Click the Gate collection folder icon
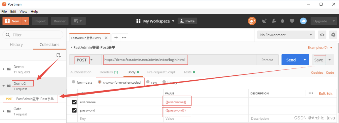The image size is (339, 123). (x=9, y=111)
